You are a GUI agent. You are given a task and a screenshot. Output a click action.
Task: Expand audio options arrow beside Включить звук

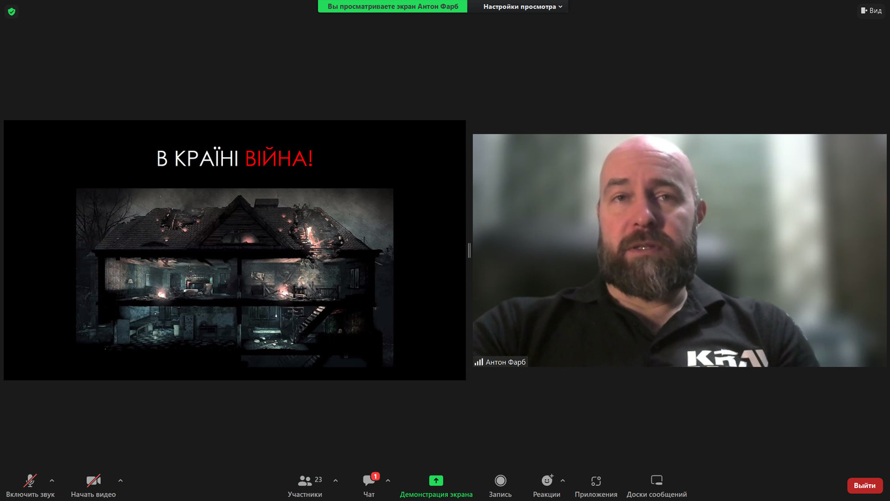52,481
